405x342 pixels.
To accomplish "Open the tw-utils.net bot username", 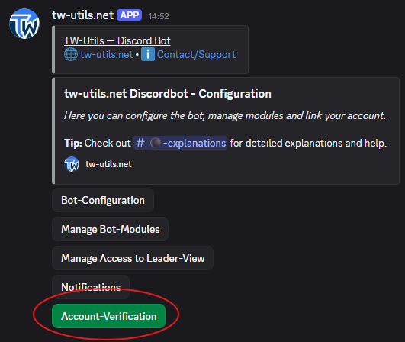I will click(82, 15).
